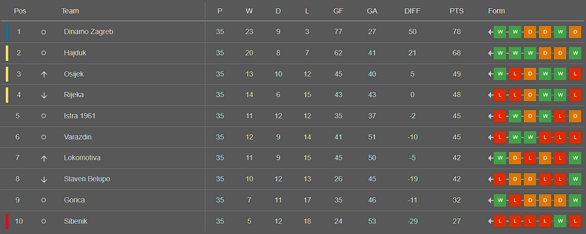
Task: Sort by the GF column header
Action: click(x=338, y=11)
